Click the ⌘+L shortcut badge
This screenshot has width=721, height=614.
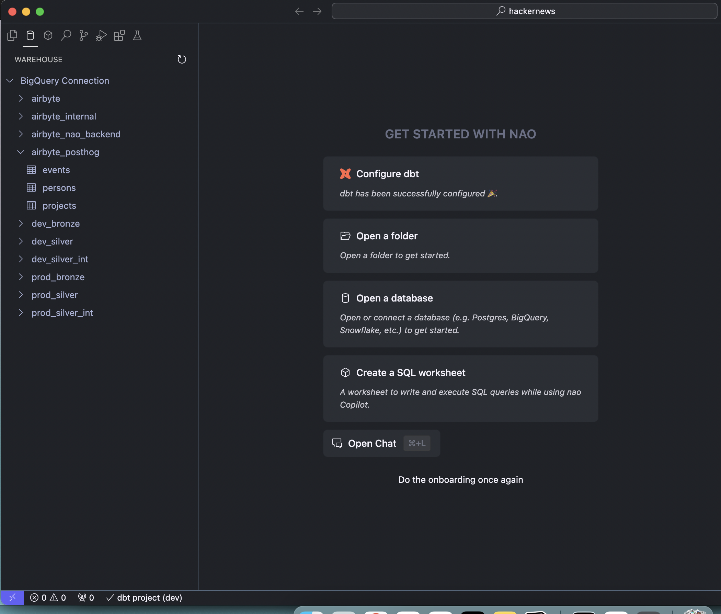click(x=417, y=443)
